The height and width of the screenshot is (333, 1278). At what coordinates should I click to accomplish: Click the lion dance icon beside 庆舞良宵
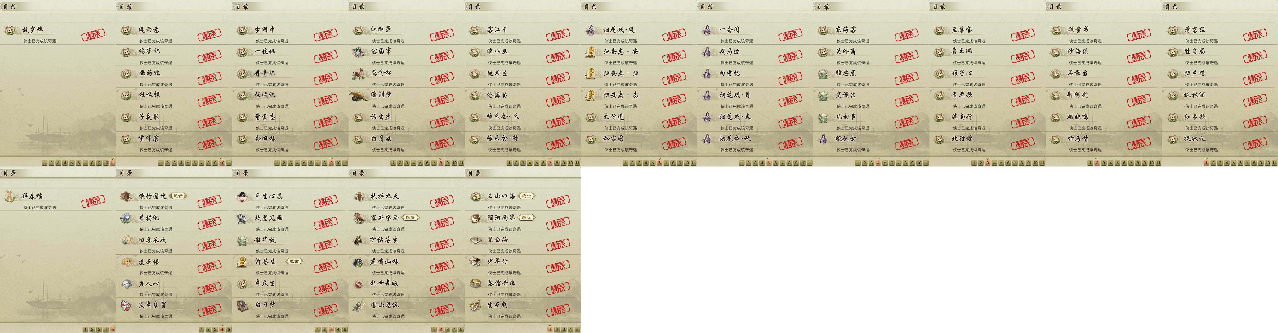[126, 305]
